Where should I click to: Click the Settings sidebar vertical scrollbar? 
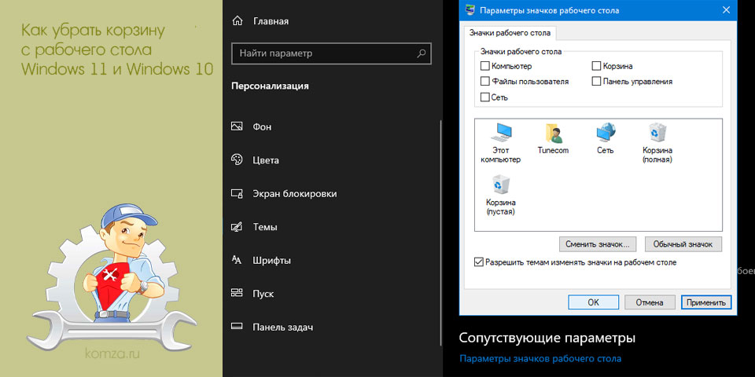tap(441, 231)
